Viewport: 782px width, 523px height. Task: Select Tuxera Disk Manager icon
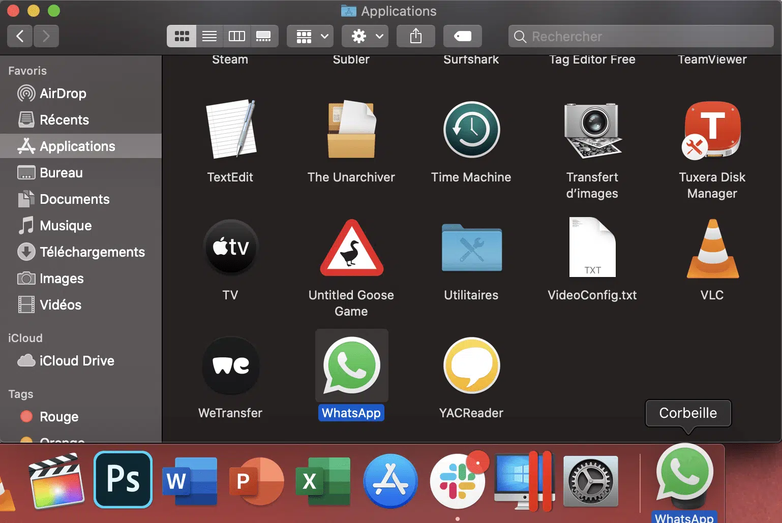(712, 130)
